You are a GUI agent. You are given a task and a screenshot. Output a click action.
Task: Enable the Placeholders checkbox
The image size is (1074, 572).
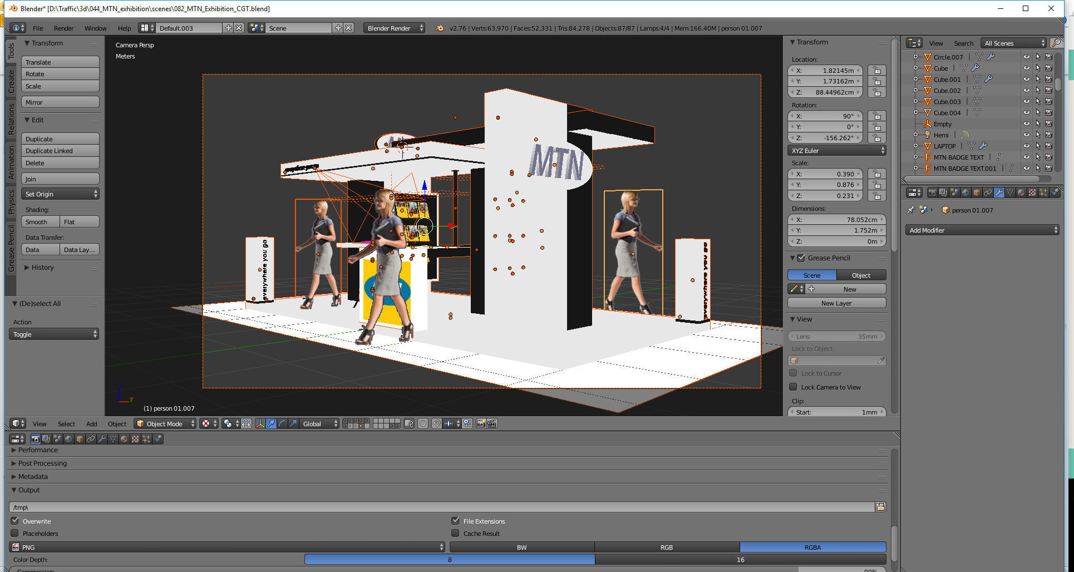[x=15, y=533]
